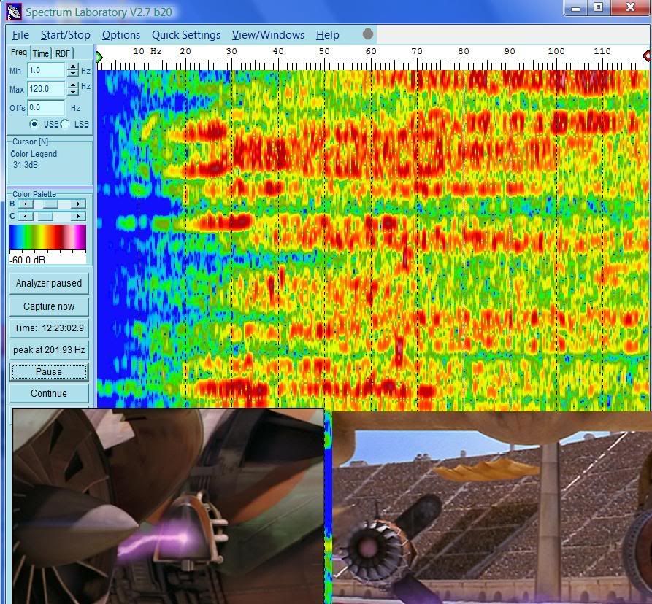Viewport: 652px width, 604px height.
Task: Click the Offs frequency offset field
Action: coord(46,107)
